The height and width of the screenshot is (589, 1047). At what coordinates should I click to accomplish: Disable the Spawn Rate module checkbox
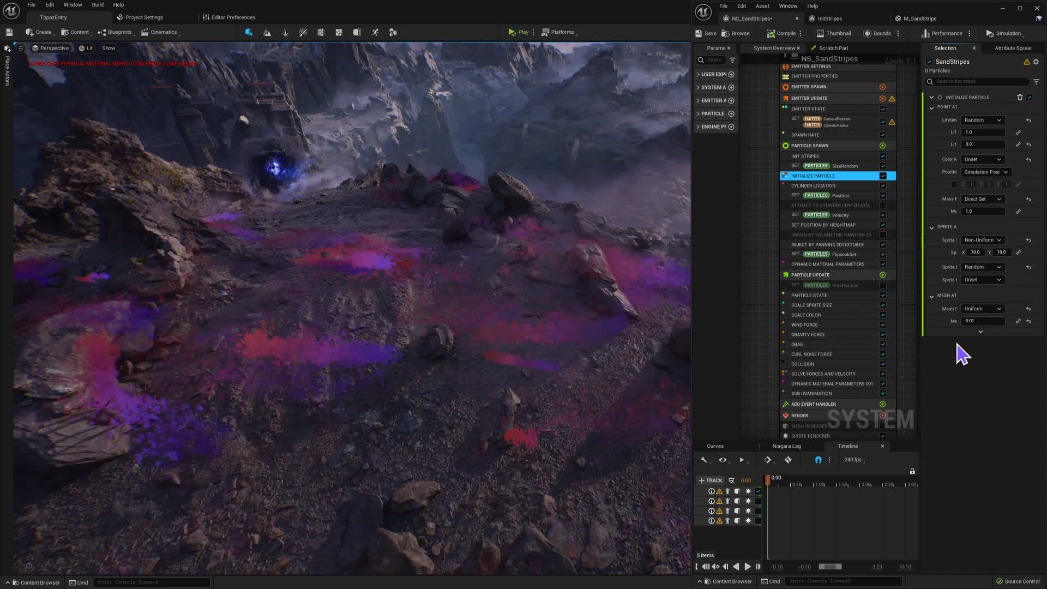click(883, 135)
